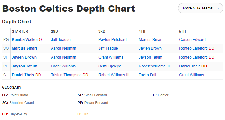Open the More NBA Teams dropdown

point(200,8)
